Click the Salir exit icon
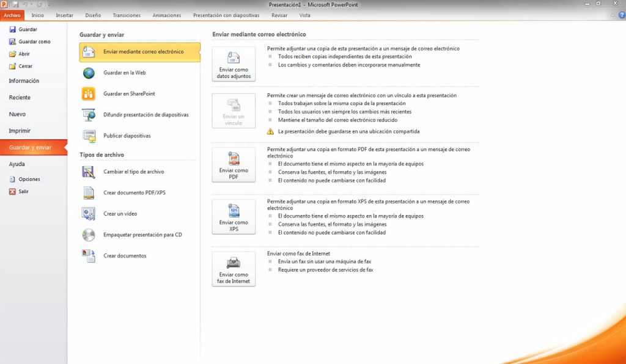Screen dimensions: 626x364 coord(12,191)
